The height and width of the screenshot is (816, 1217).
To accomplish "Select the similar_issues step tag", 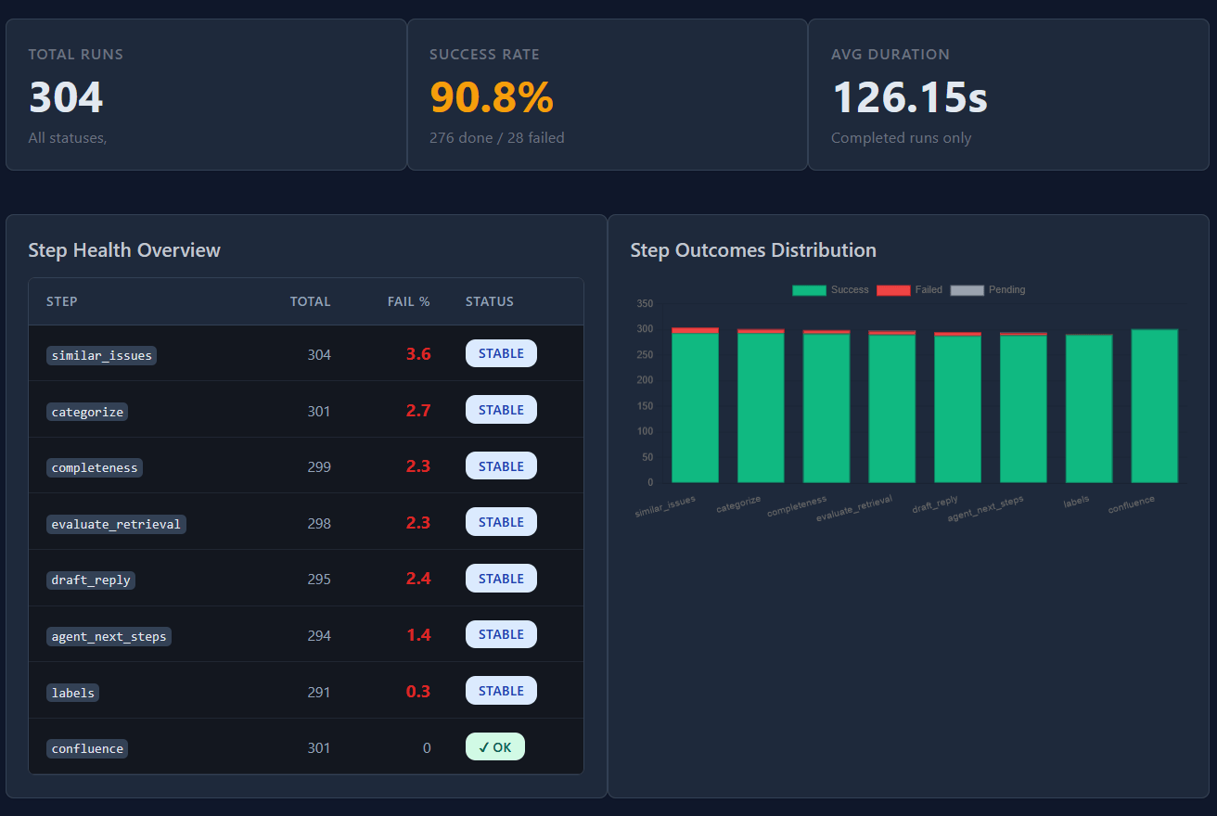I will coord(102,355).
